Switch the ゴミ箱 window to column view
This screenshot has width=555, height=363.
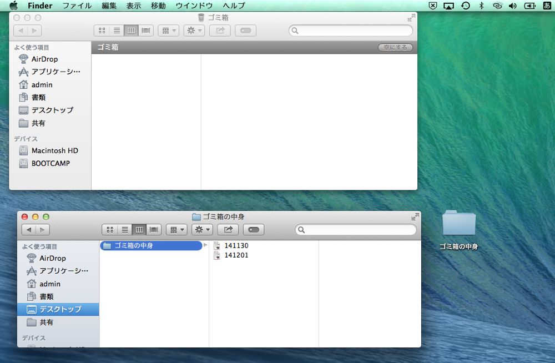point(131,31)
